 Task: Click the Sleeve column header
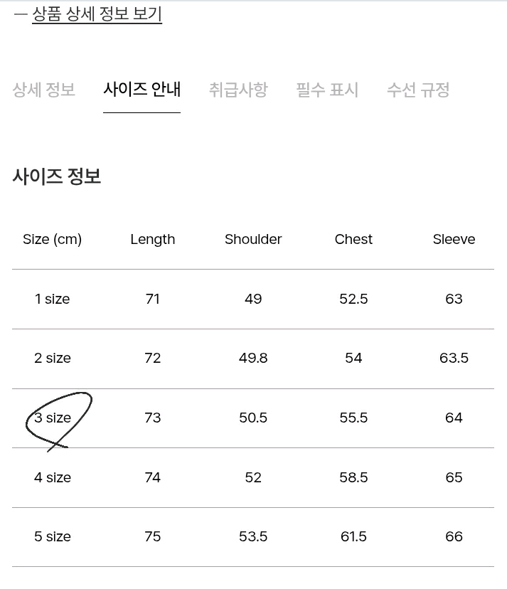pyautogui.click(x=453, y=239)
